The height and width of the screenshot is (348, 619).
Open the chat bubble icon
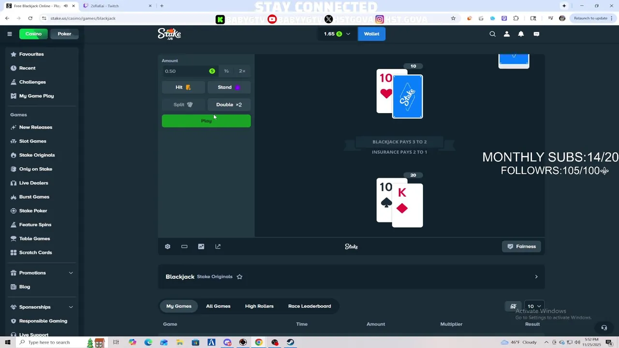536,34
